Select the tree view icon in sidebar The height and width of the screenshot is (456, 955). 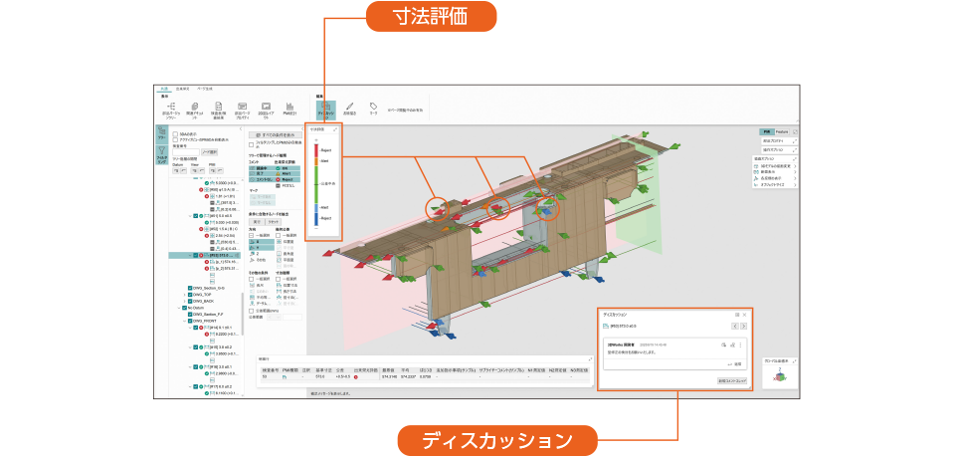click(x=162, y=133)
